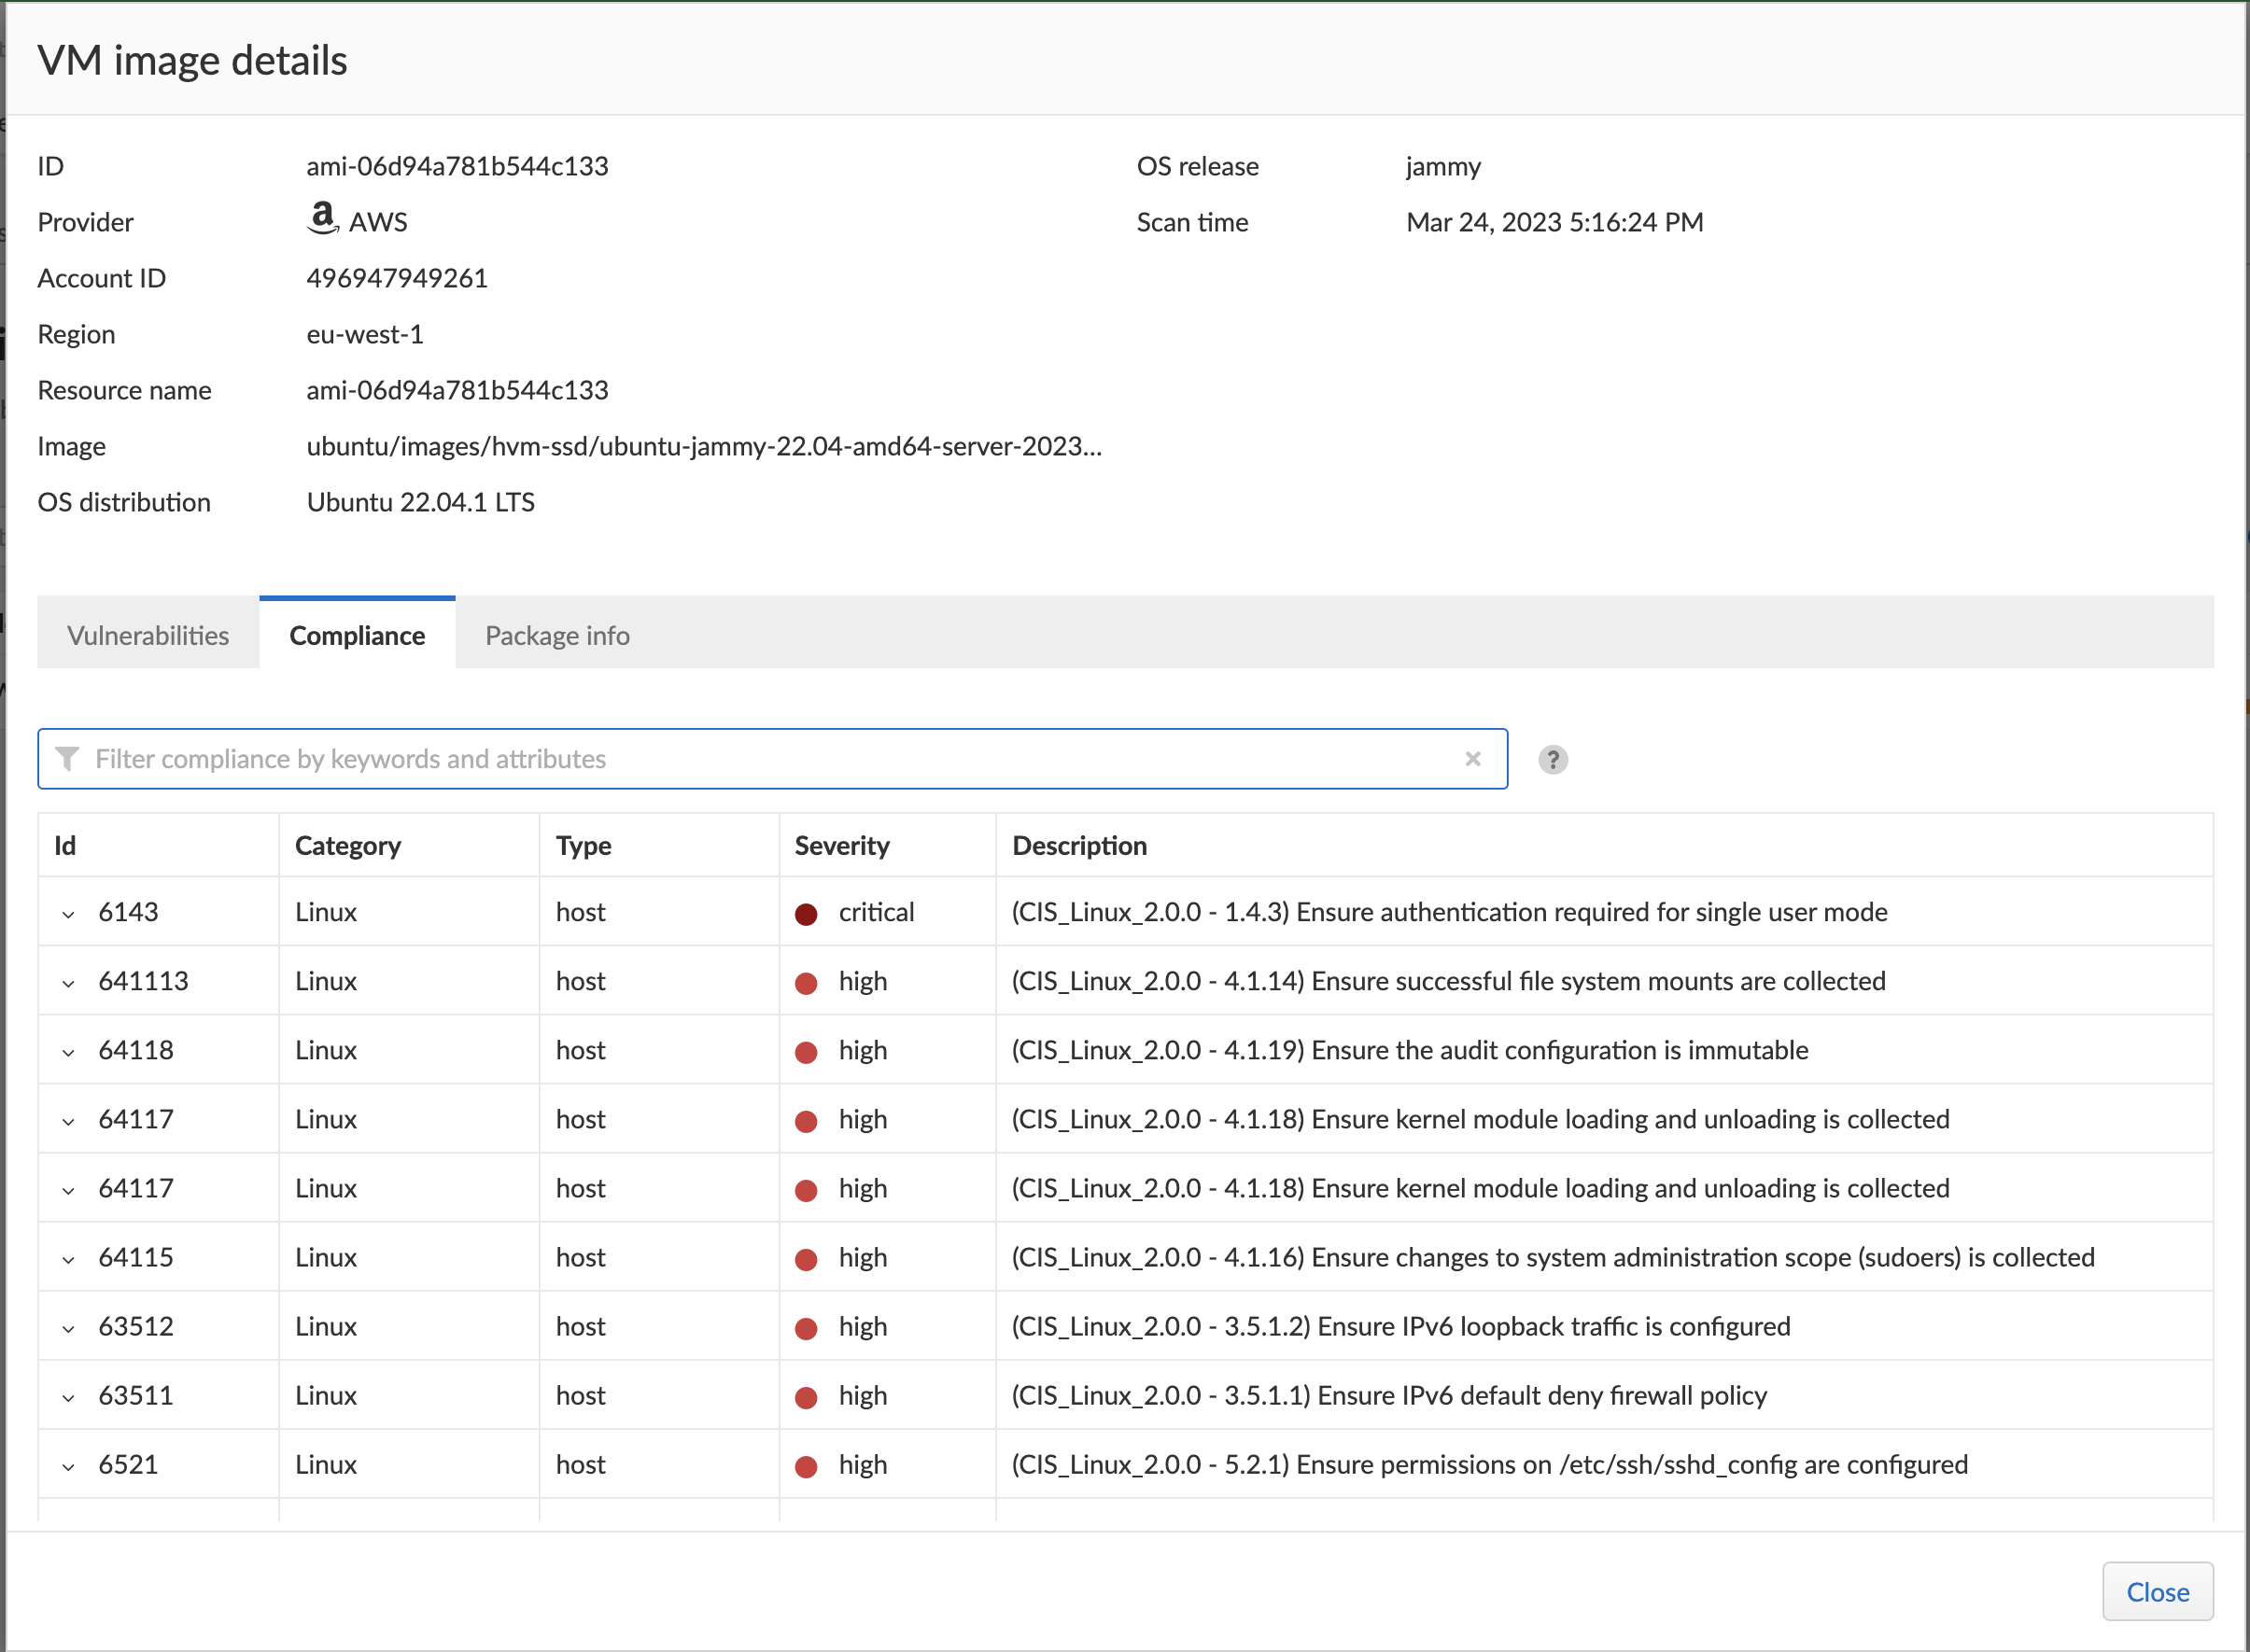Click the description about IPv6 loopback traffic
This screenshot has width=2250, height=1652.
pyautogui.click(x=1401, y=1326)
